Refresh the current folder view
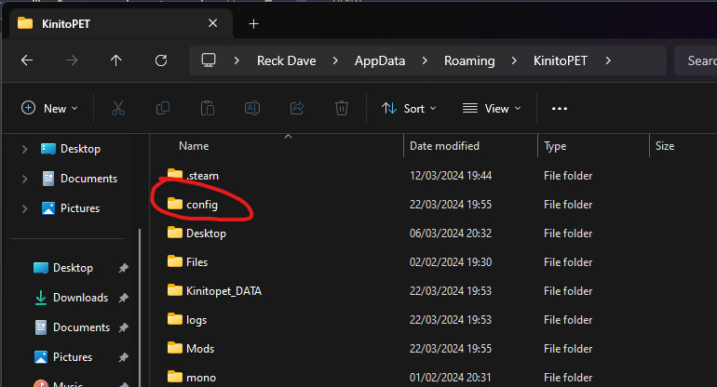This screenshot has height=387, width=717. [x=160, y=60]
